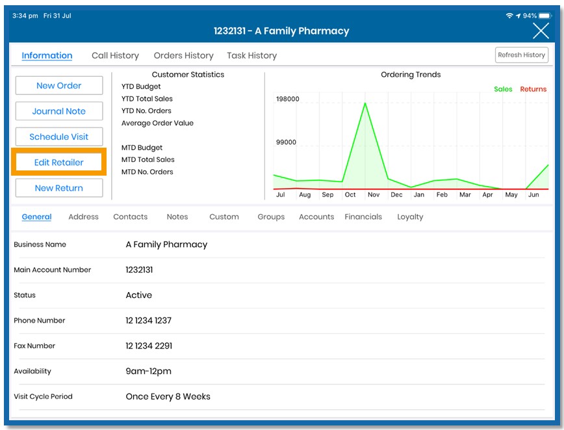Switch to Notes sub-tab
Viewport: 564px width, 430px height.
(x=177, y=217)
